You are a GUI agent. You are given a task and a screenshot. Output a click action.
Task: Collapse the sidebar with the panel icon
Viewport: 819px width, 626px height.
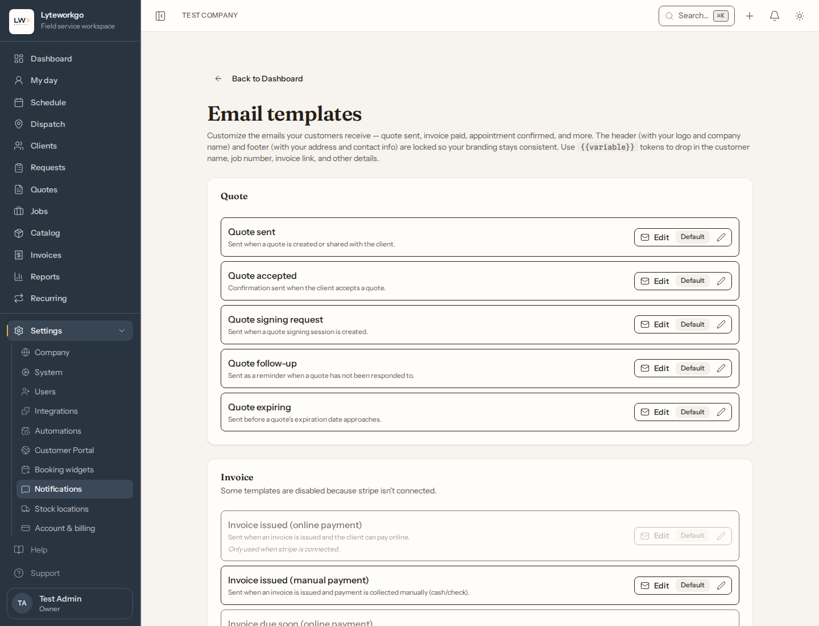click(x=160, y=16)
